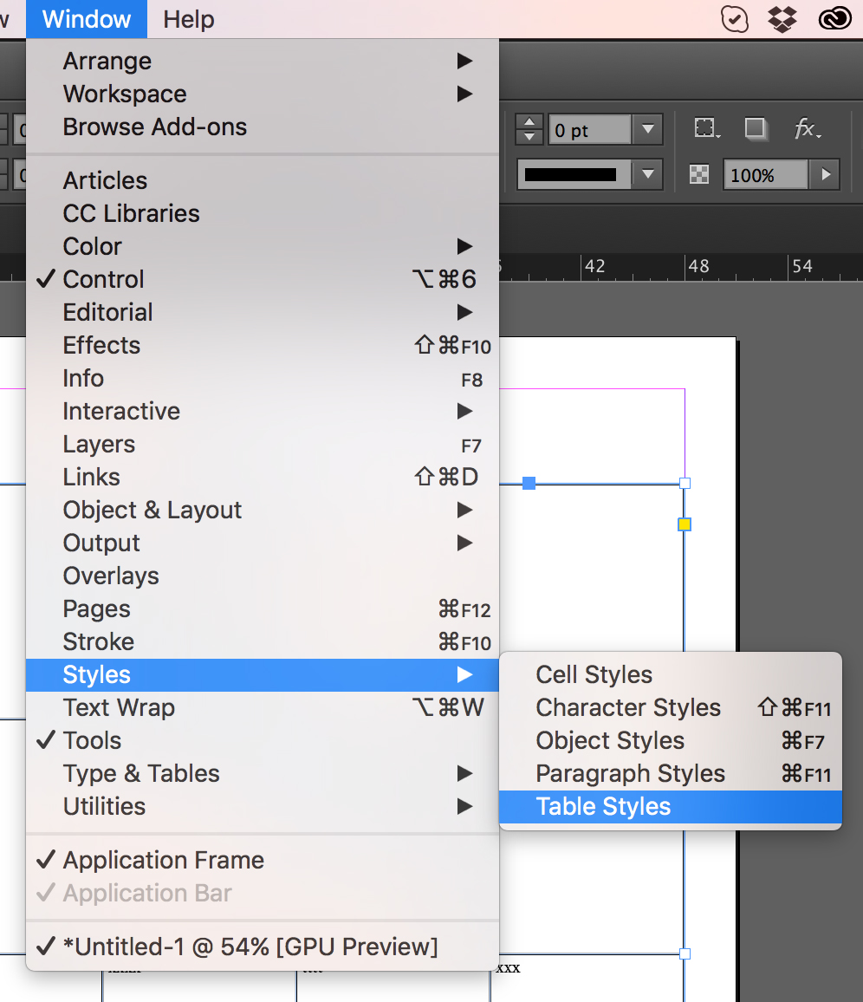The image size is (863, 1002).
Task: Open the Dropbox menu bar icon
Action: click(x=783, y=19)
